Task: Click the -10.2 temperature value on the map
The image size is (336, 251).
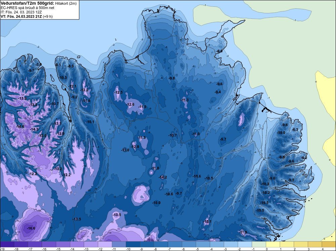Action: (x=266, y=193)
